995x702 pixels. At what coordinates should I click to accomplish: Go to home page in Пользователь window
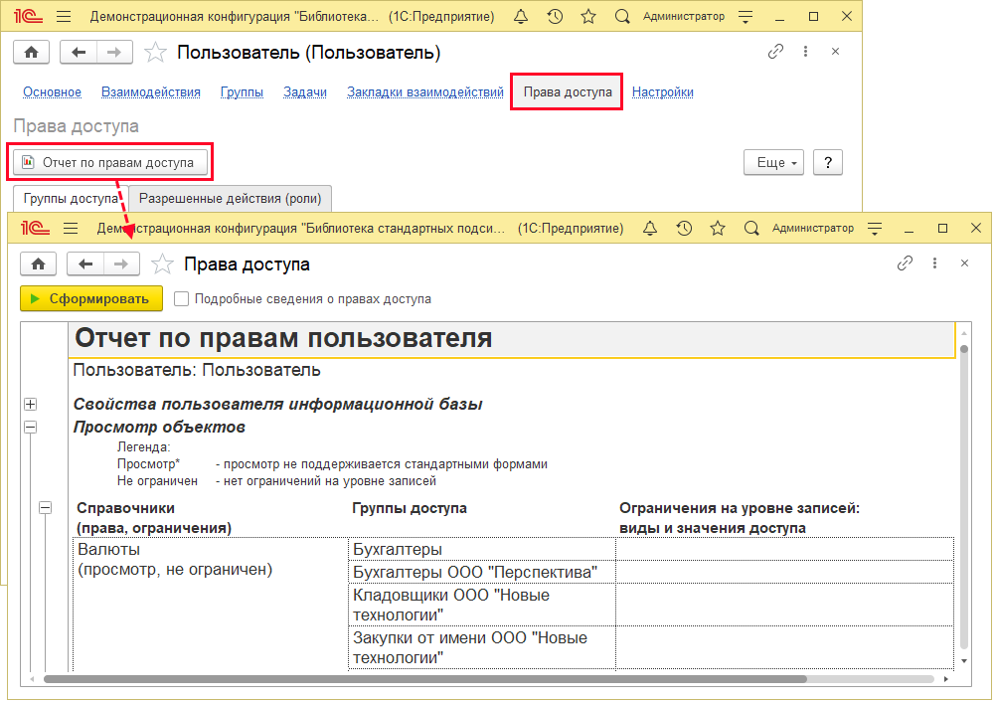click(31, 52)
